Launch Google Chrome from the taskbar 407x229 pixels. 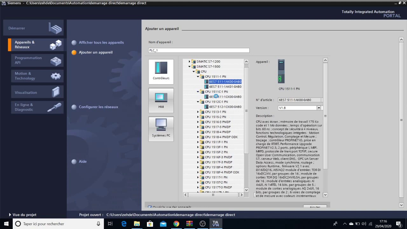tap(176, 224)
